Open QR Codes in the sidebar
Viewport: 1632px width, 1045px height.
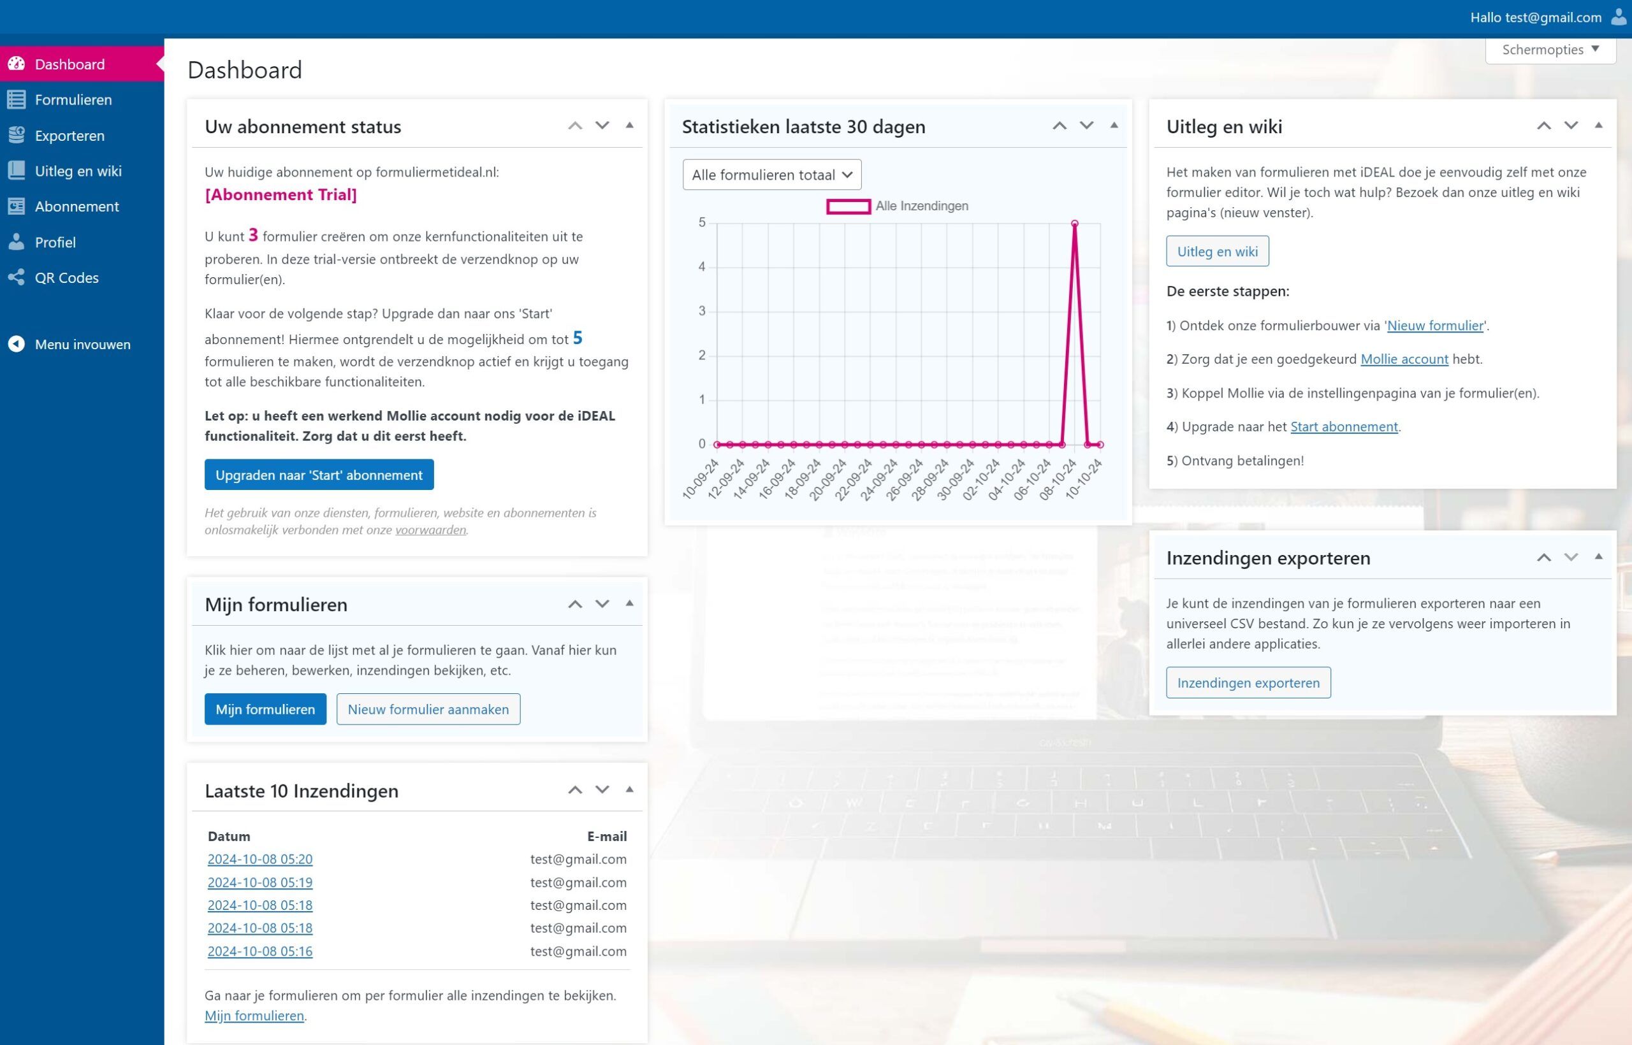coord(82,277)
